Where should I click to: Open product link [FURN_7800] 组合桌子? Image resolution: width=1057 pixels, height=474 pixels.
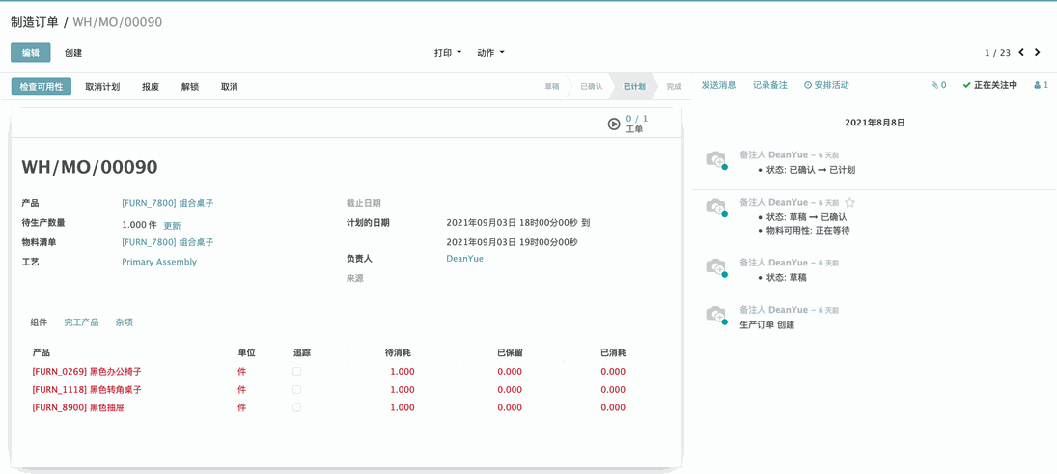tap(168, 203)
